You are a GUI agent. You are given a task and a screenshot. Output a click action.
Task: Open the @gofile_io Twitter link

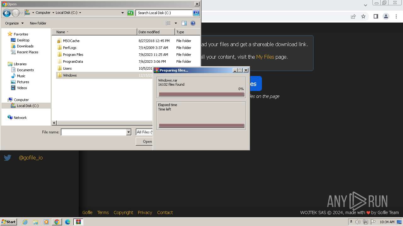click(31, 158)
